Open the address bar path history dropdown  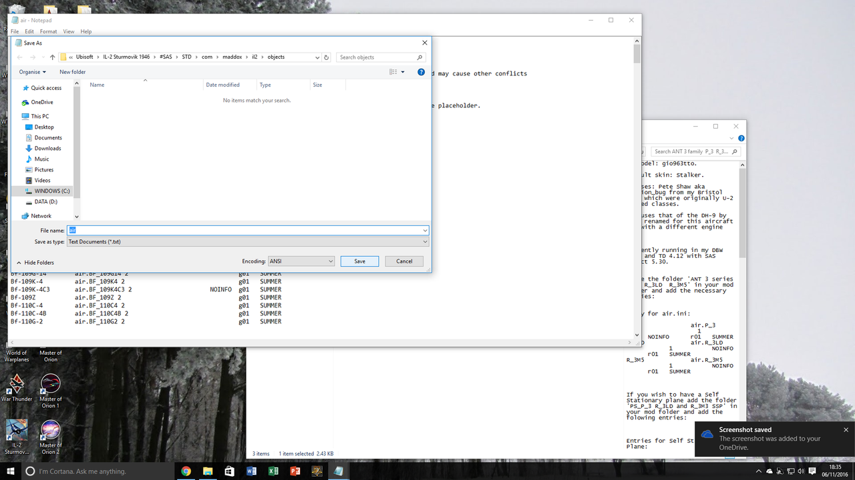[x=317, y=57]
